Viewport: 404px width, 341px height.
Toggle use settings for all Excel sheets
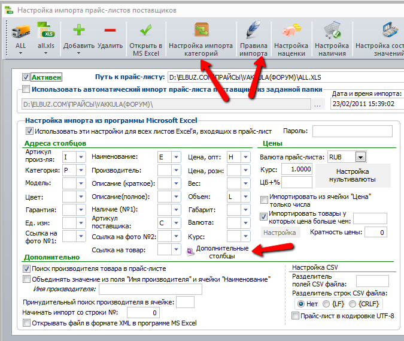(x=29, y=131)
